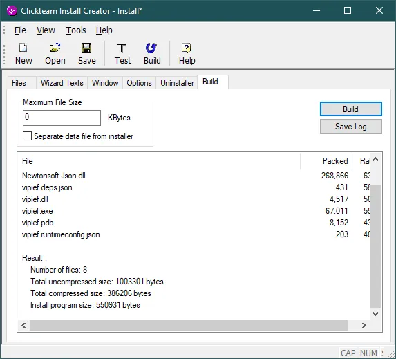
Task: Click the log scroll down arrow
Action: (375, 314)
